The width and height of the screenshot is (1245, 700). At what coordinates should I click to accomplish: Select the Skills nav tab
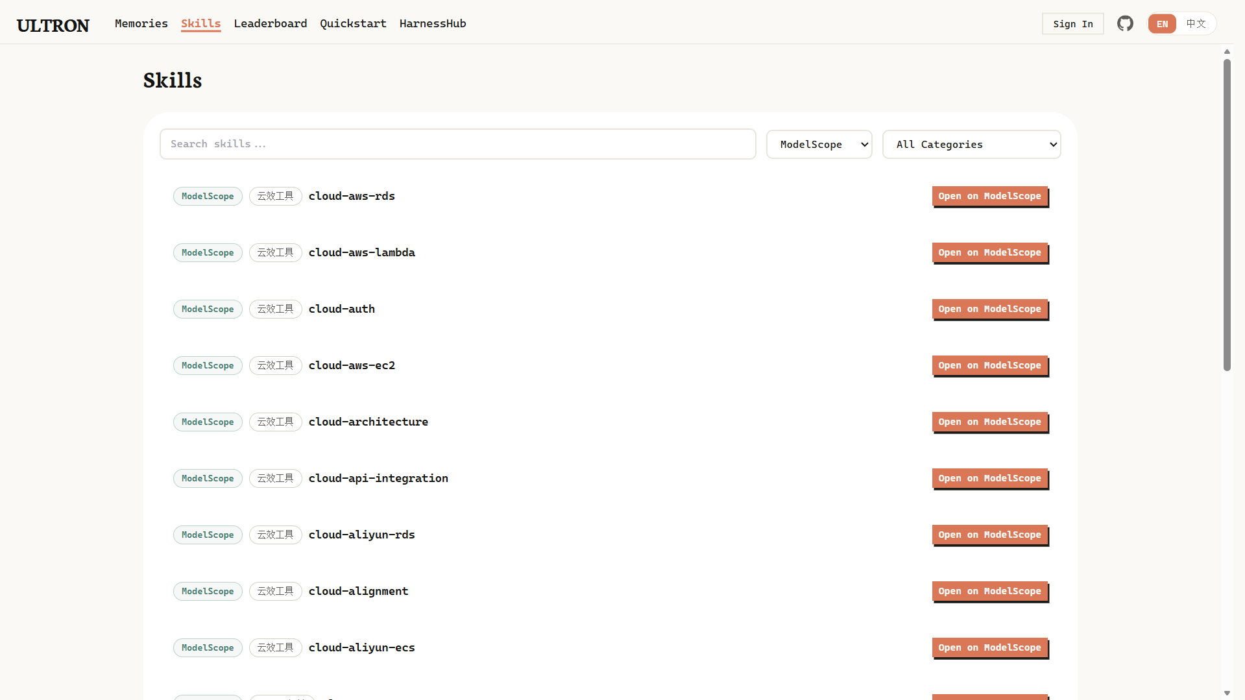[x=201, y=23]
